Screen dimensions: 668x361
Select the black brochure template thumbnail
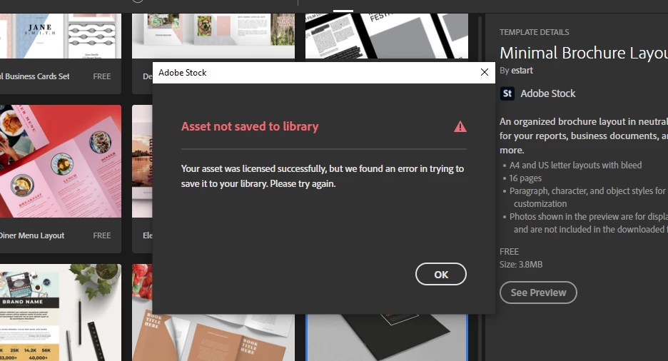(x=386, y=338)
